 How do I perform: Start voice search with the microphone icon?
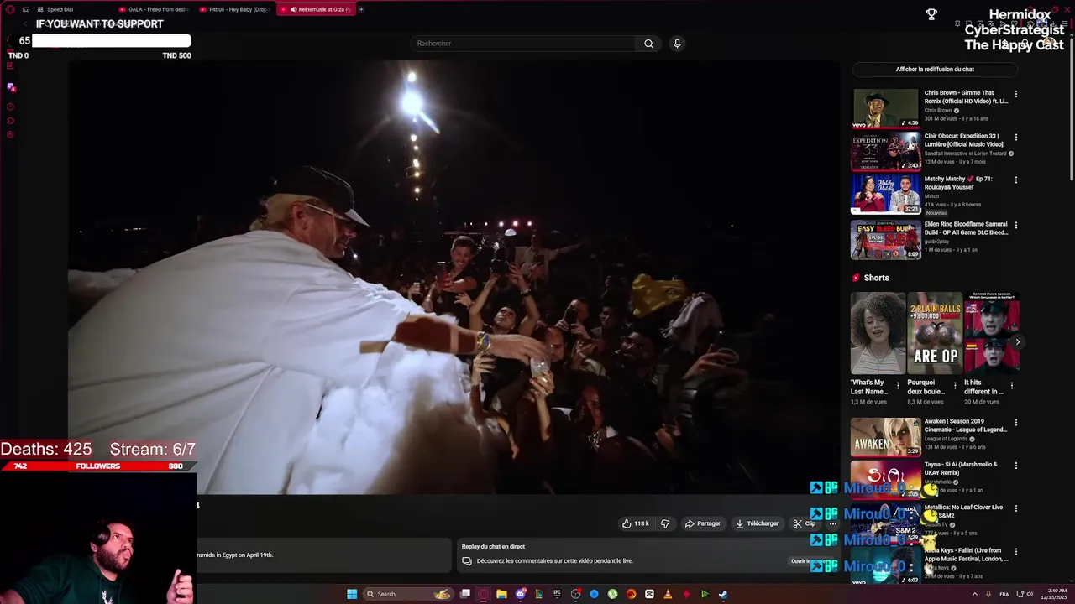click(677, 44)
